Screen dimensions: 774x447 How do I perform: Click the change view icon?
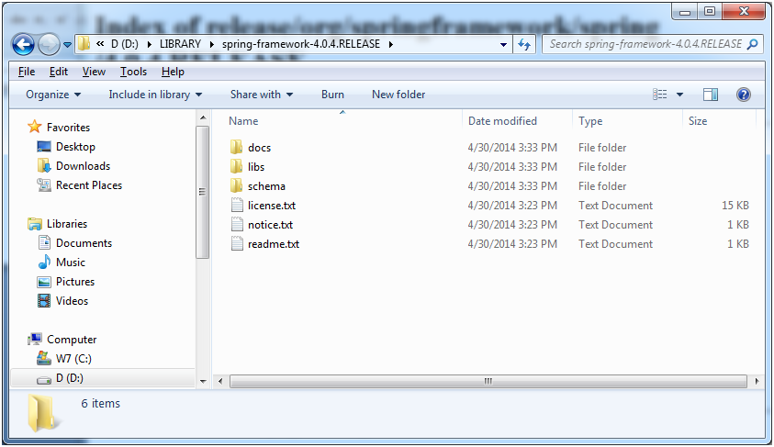coord(659,95)
